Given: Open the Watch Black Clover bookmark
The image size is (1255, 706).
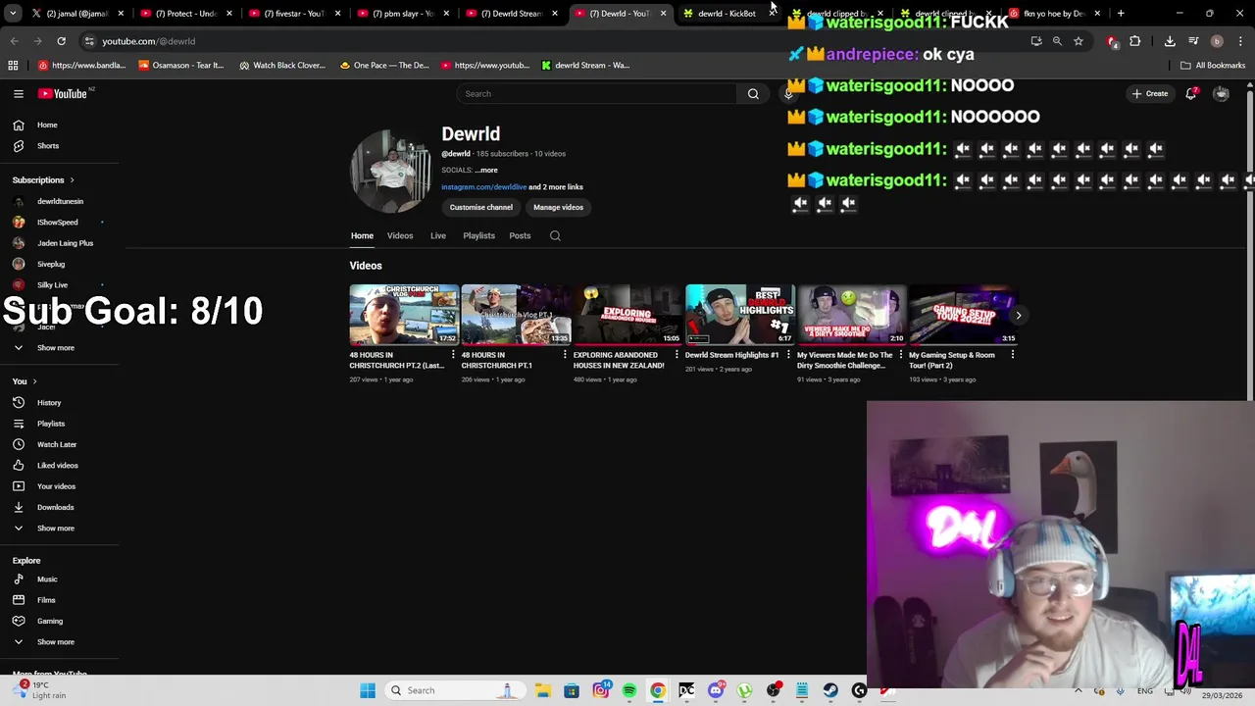Looking at the screenshot, I should [281, 65].
